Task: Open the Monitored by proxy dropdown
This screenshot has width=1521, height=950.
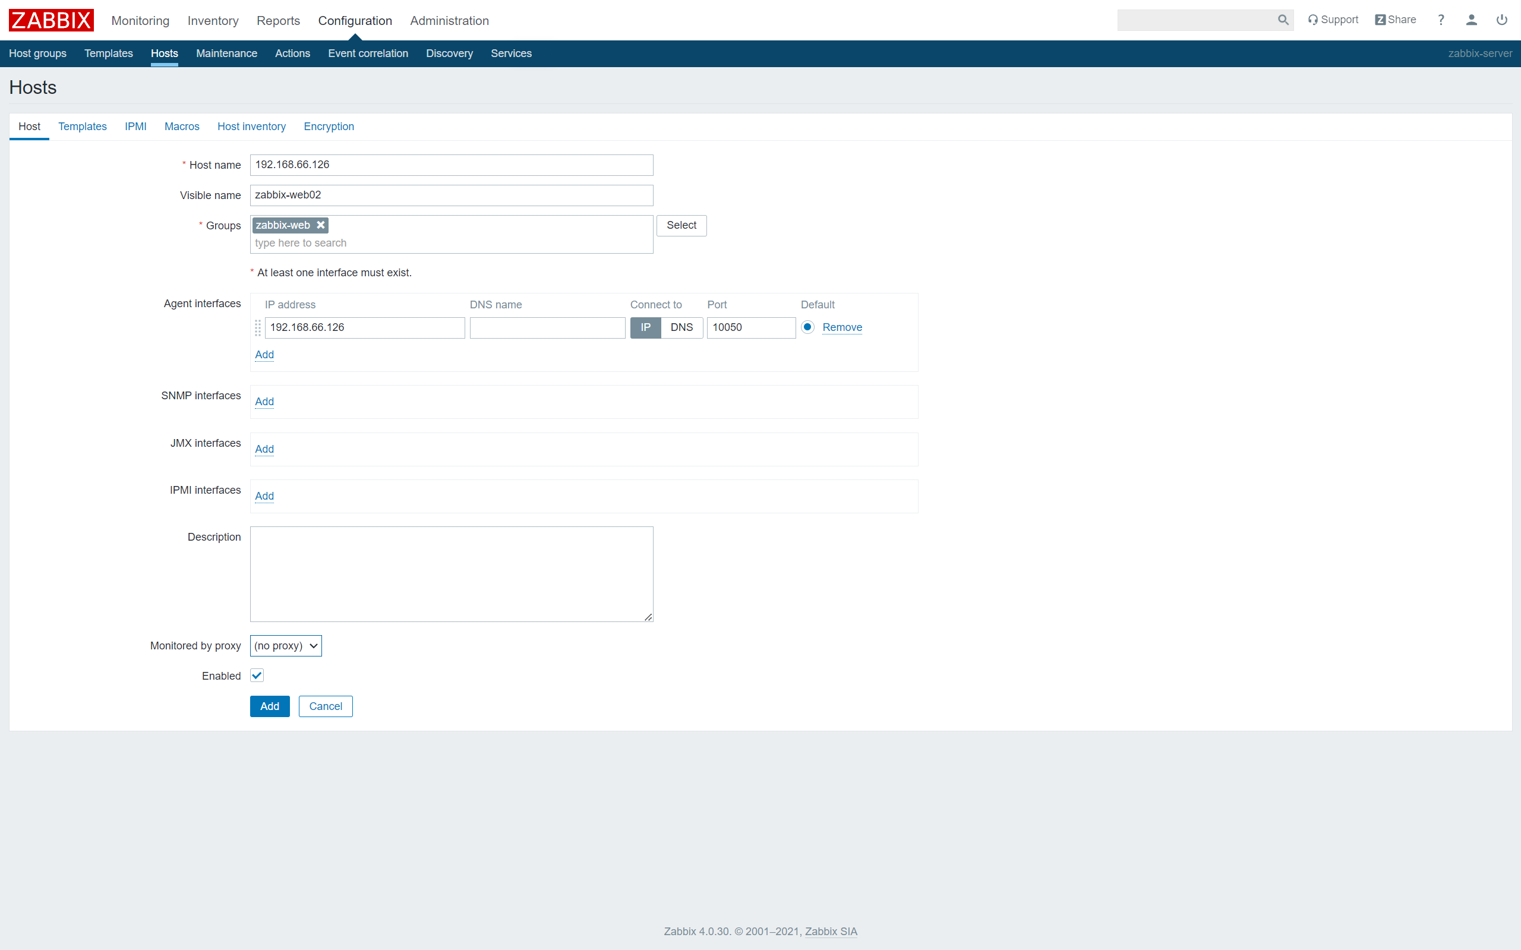Action: click(x=286, y=646)
